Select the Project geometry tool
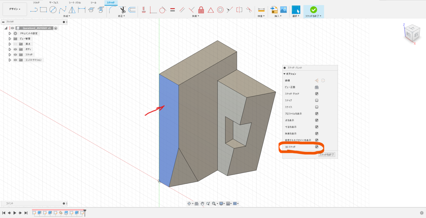The image size is (426, 218). click(100, 10)
